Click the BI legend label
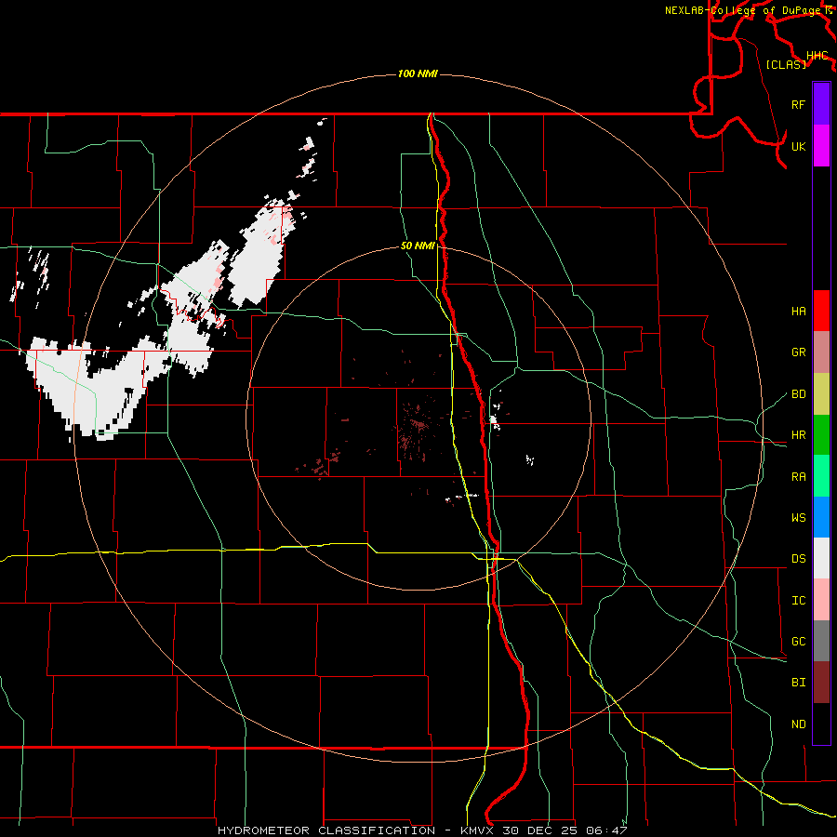The image size is (837, 837). [x=798, y=683]
